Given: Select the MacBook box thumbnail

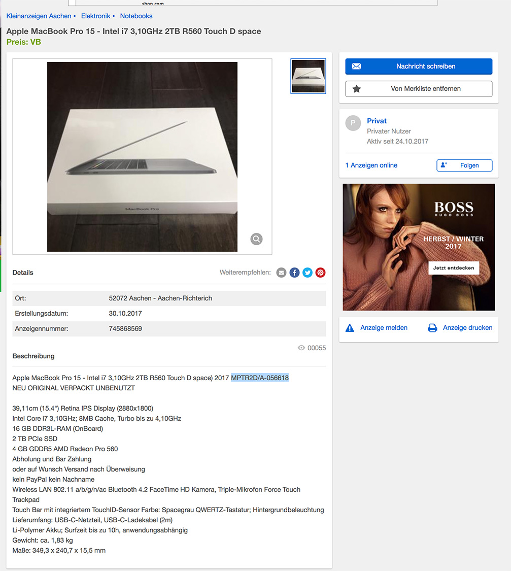Looking at the screenshot, I should (x=308, y=76).
